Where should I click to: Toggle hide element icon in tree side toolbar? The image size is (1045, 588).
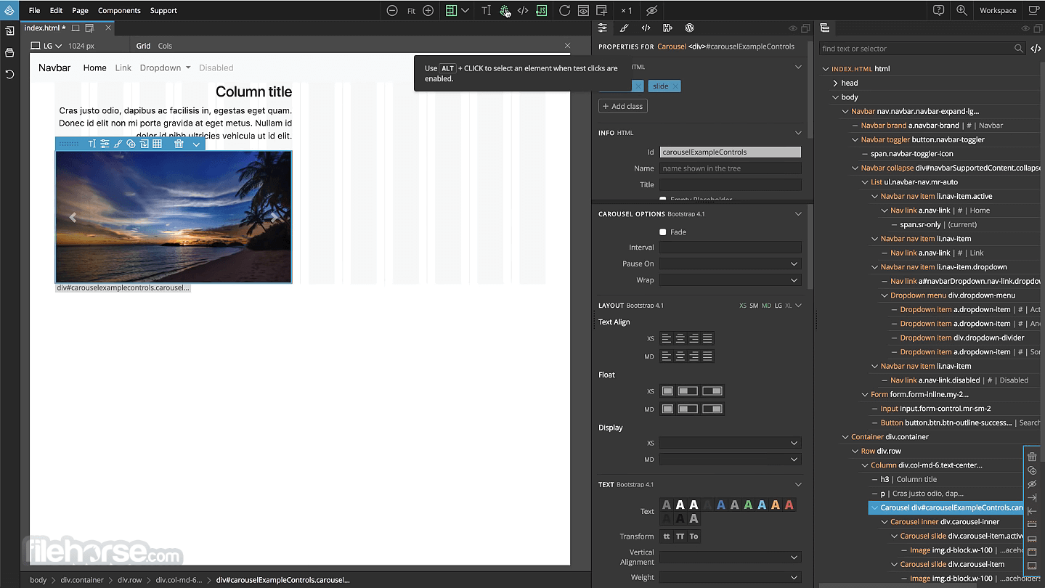[x=1032, y=484]
